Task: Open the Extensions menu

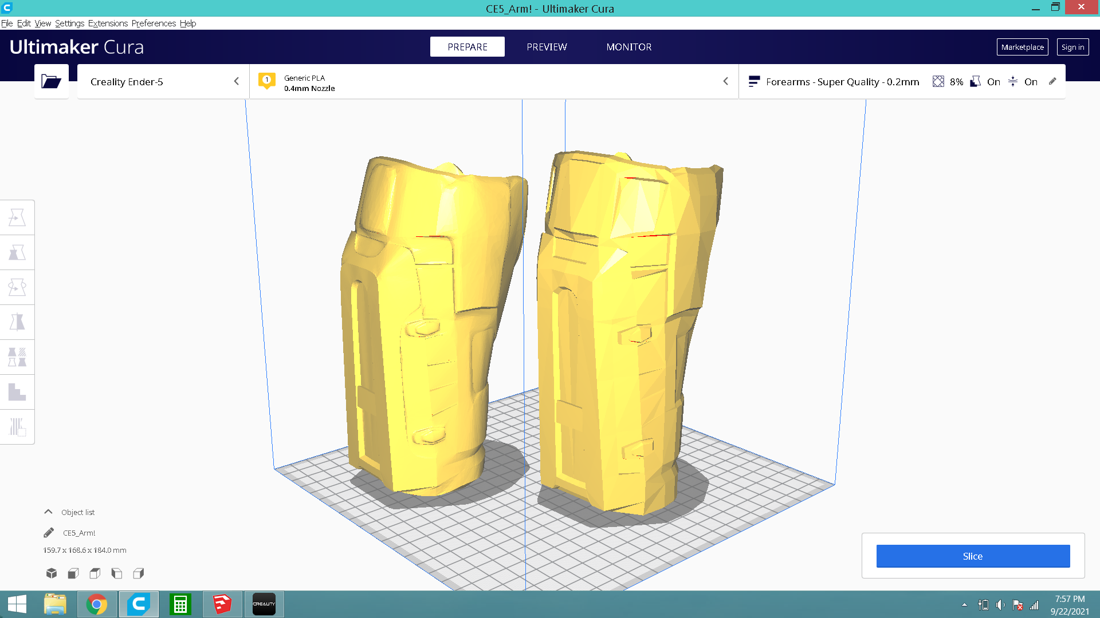Action: [108, 23]
